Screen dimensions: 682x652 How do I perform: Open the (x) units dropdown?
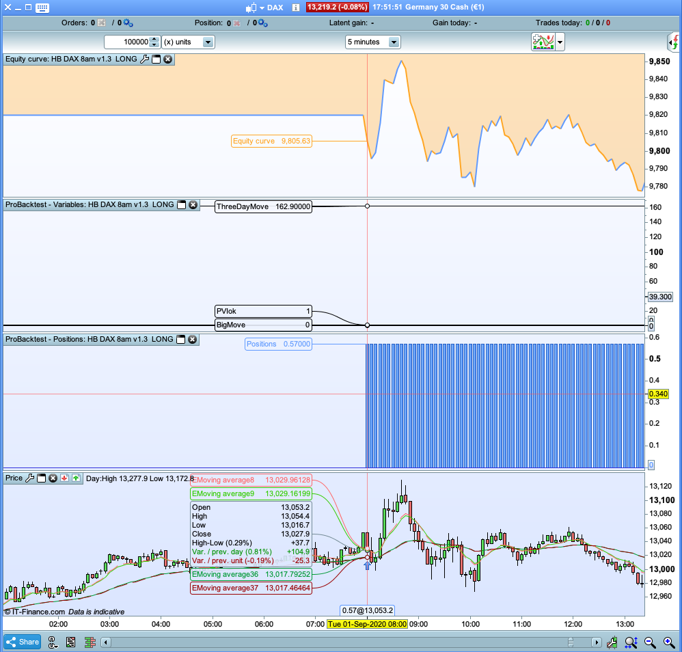[x=188, y=42]
